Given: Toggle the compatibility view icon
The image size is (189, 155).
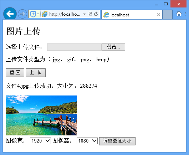Looking at the screenshot, I should point(90,14).
